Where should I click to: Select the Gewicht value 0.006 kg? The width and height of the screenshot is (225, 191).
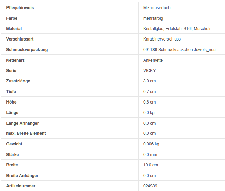tap(151, 144)
